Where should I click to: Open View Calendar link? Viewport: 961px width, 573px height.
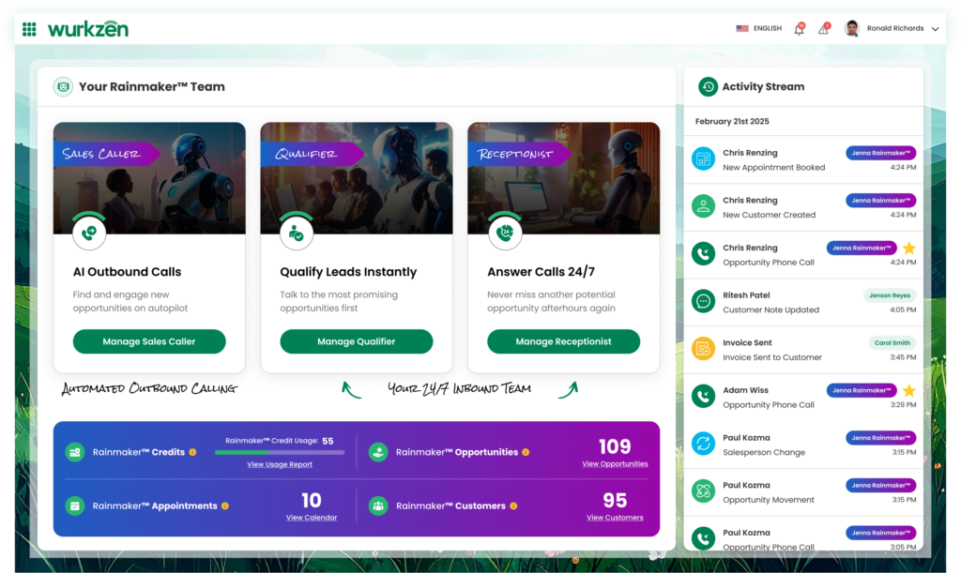[312, 518]
